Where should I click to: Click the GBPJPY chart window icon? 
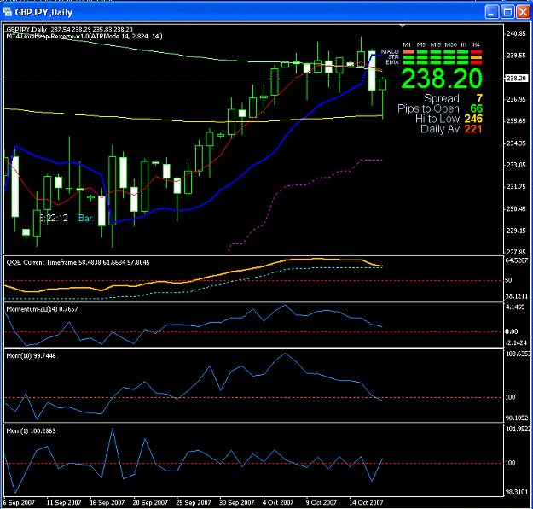8,12
